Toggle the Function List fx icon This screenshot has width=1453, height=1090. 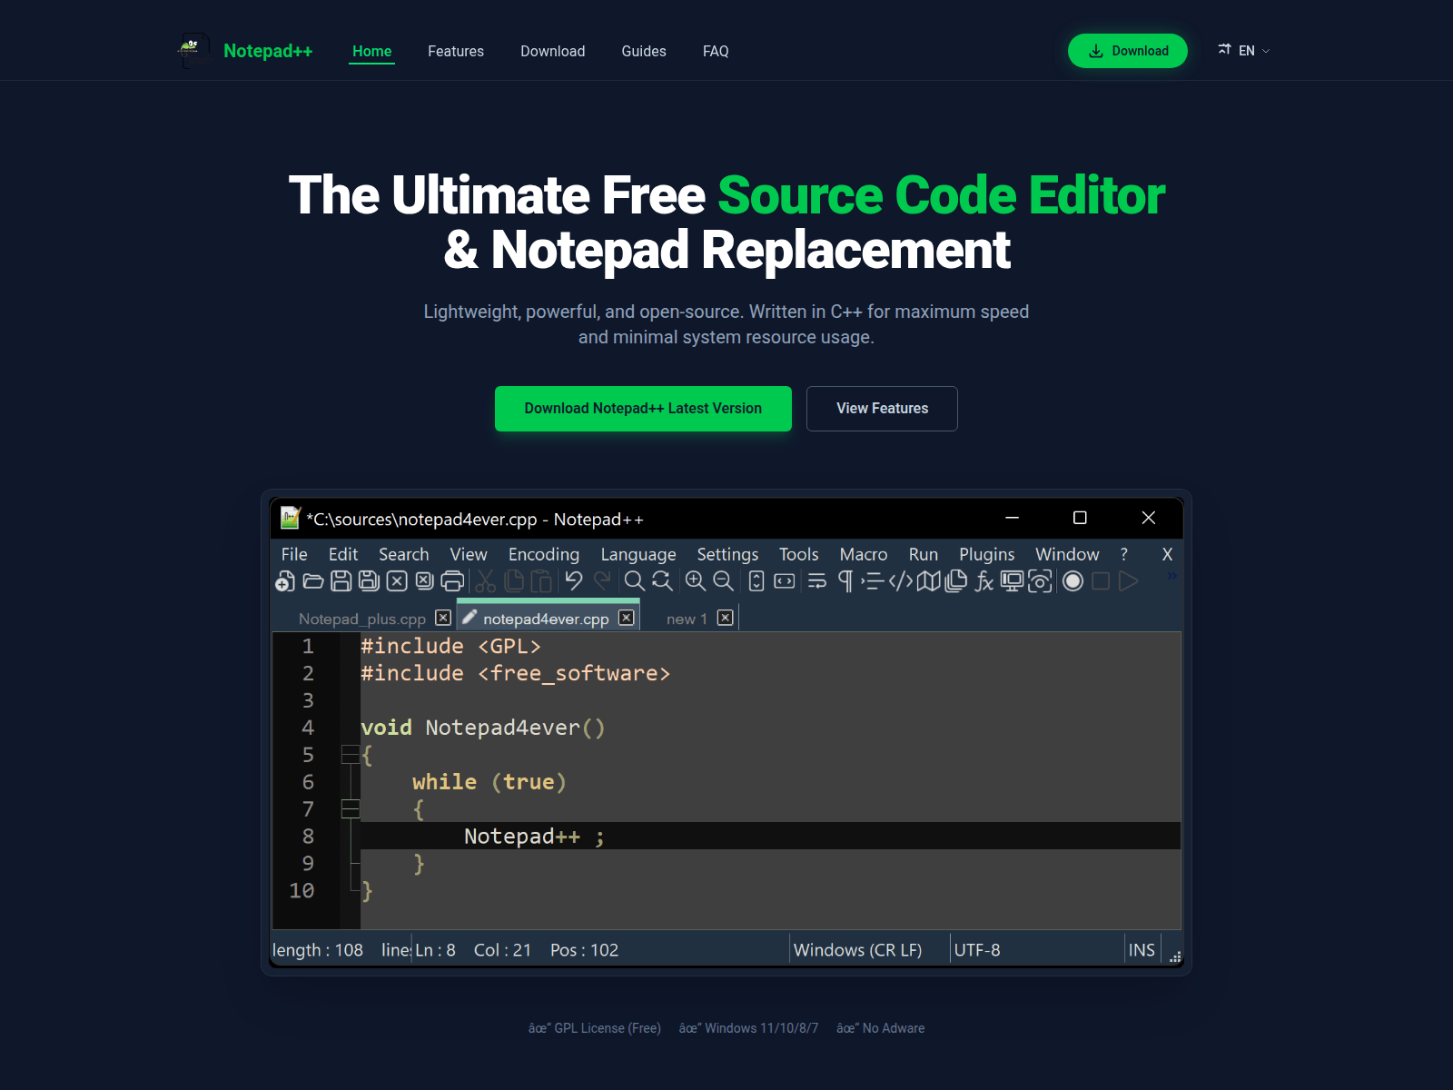point(984,581)
